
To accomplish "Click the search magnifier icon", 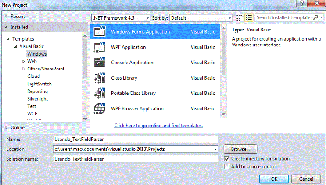I will (x=315, y=17).
